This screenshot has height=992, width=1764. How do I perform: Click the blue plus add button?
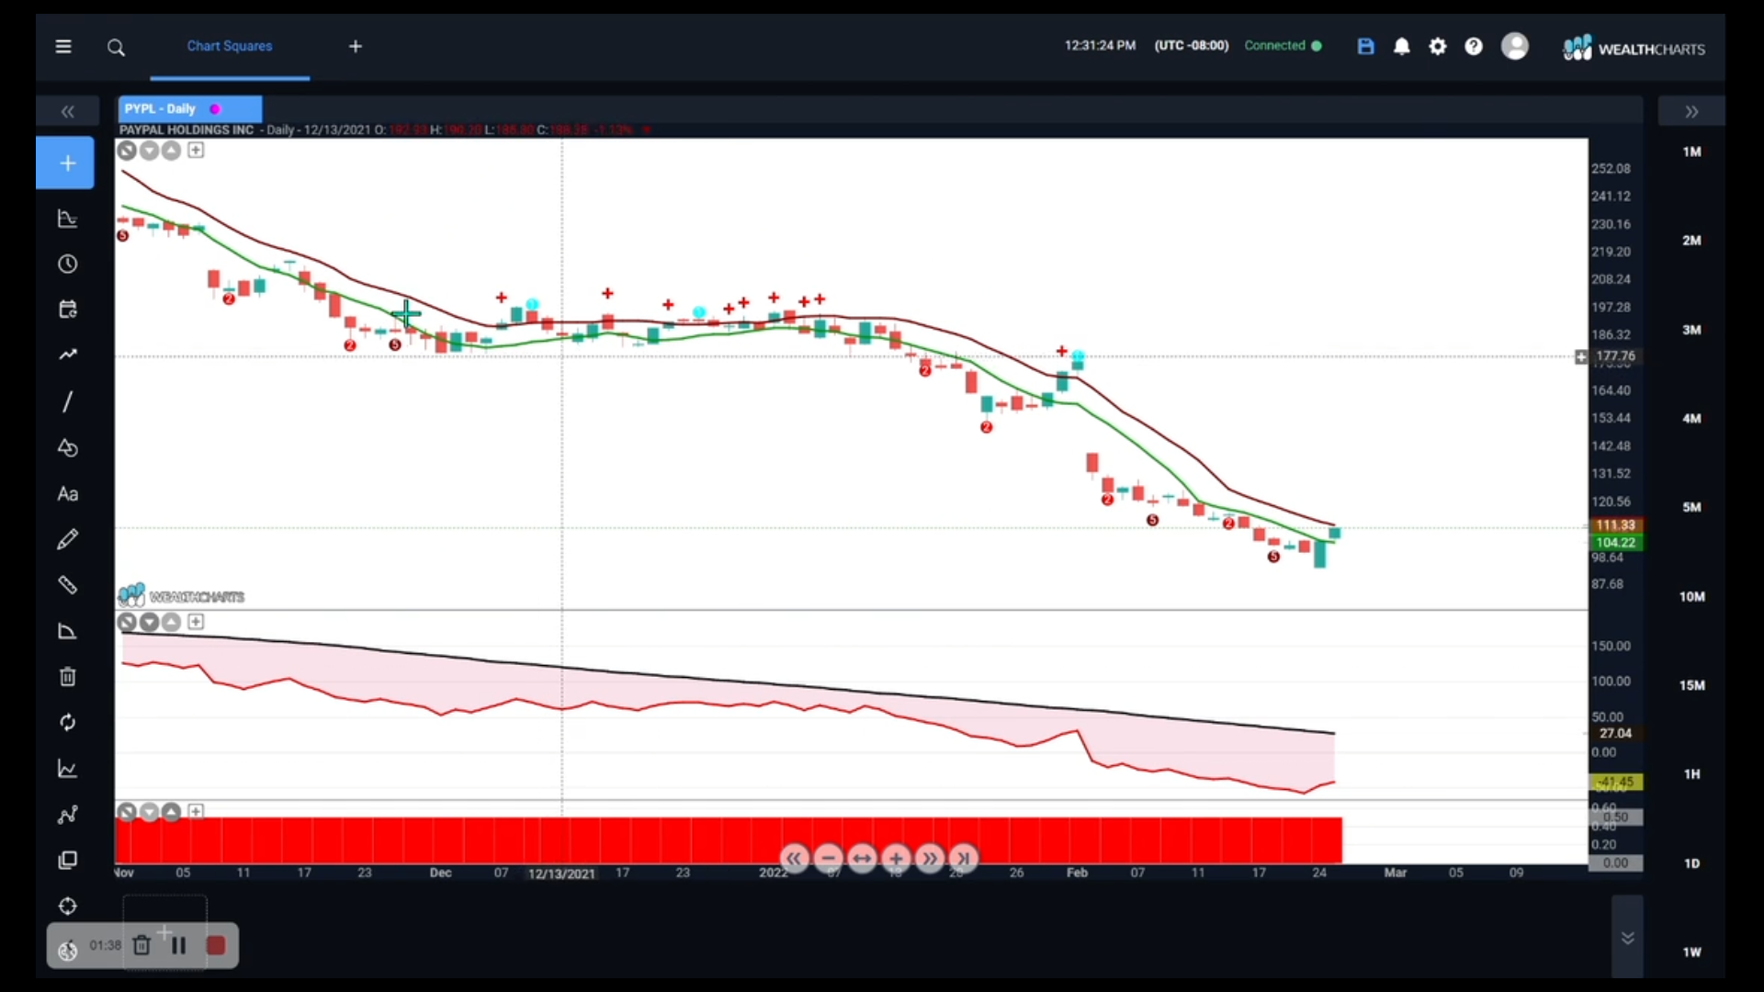click(66, 163)
